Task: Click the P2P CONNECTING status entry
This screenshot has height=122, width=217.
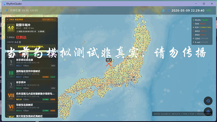Action: 202,28
